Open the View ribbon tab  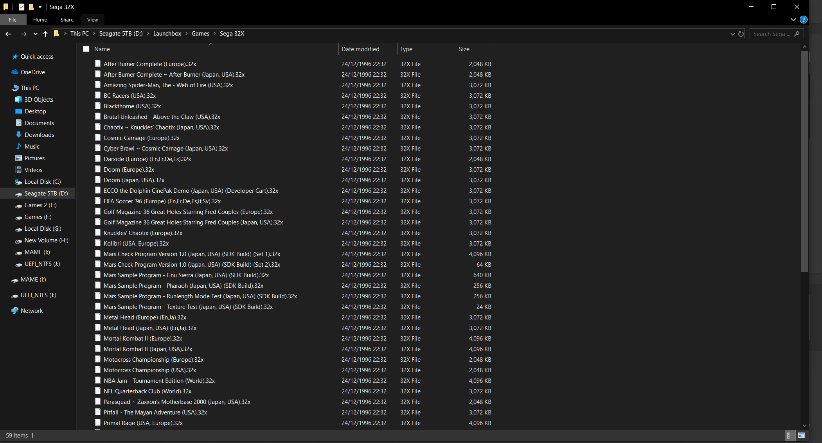[93, 20]
